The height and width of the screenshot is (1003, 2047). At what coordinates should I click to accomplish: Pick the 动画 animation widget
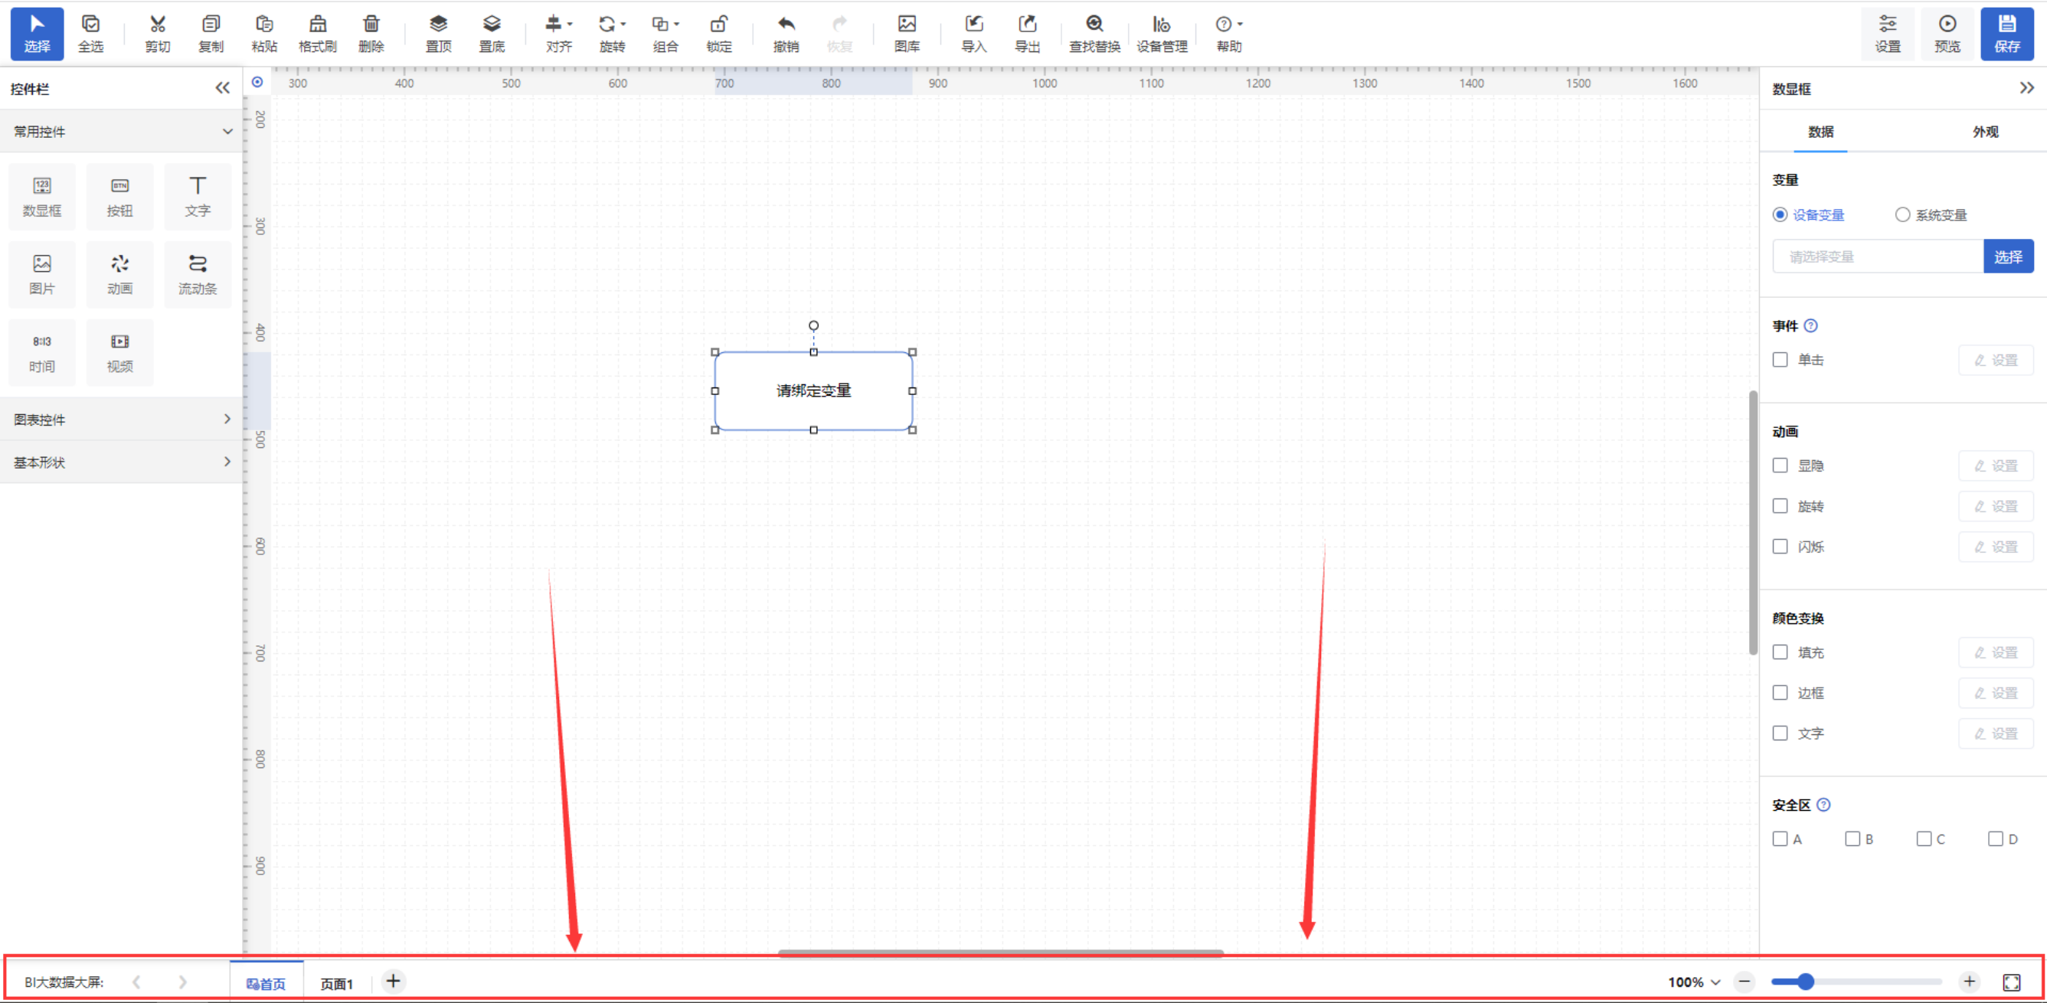(120, 274)
